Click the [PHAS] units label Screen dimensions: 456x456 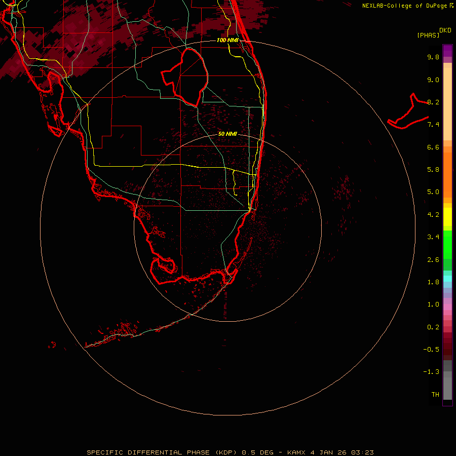[x=428, y=35]
